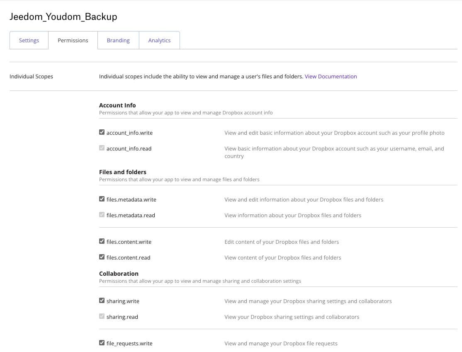Click the files.content.write scope name
Screen dimensions: 462x352
pyautogui.click(x=129, y=242)
